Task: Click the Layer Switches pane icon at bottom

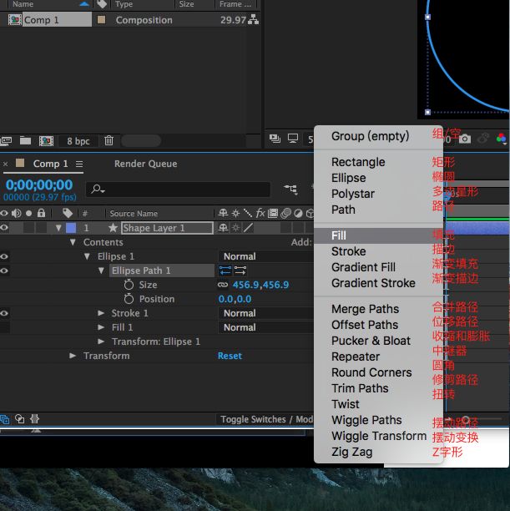Action: (x=4, y=419)
